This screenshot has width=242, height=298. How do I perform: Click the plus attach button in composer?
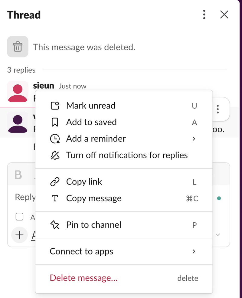pos(19,235)
